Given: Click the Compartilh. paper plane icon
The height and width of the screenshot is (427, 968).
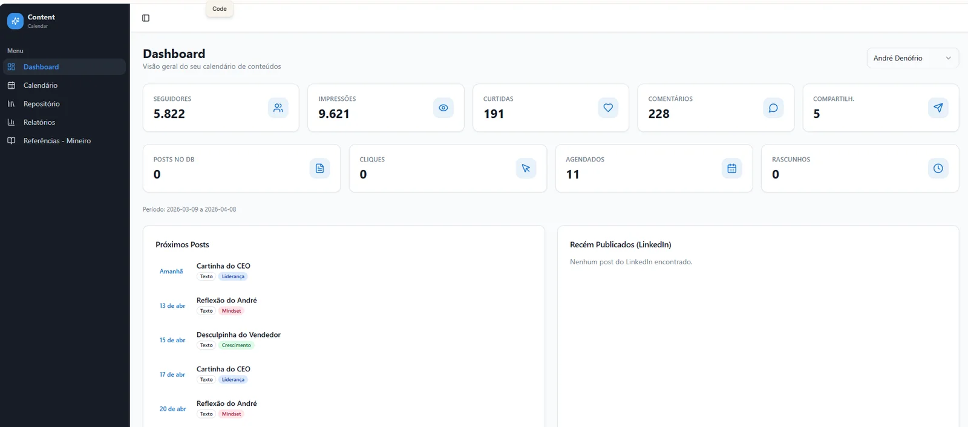Looking at the screenshot, I should [938, 108].
